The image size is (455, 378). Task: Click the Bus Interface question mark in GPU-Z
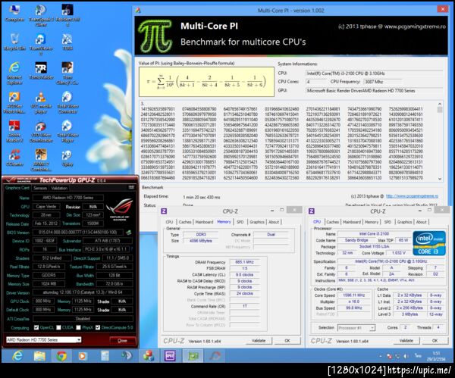pyautogui.click(x=132, y=249)
